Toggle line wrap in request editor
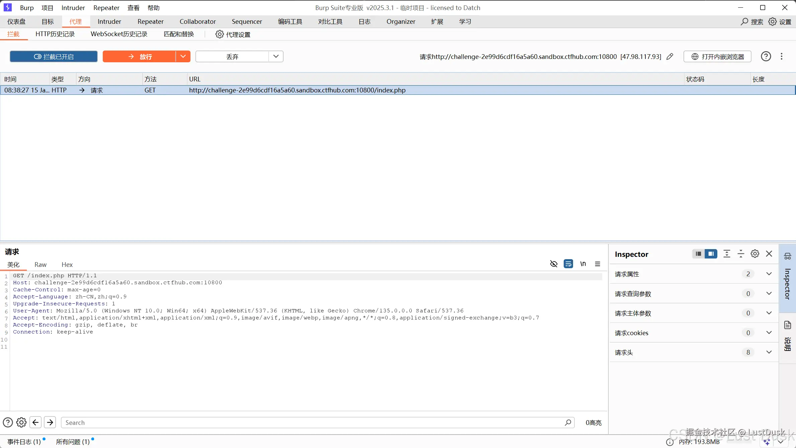This screenshot has width=796, height=448. [568, 264]
